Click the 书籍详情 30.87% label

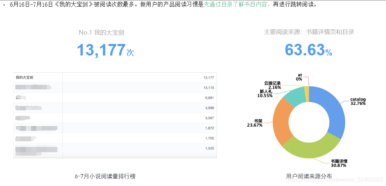[x=339, y=163]
